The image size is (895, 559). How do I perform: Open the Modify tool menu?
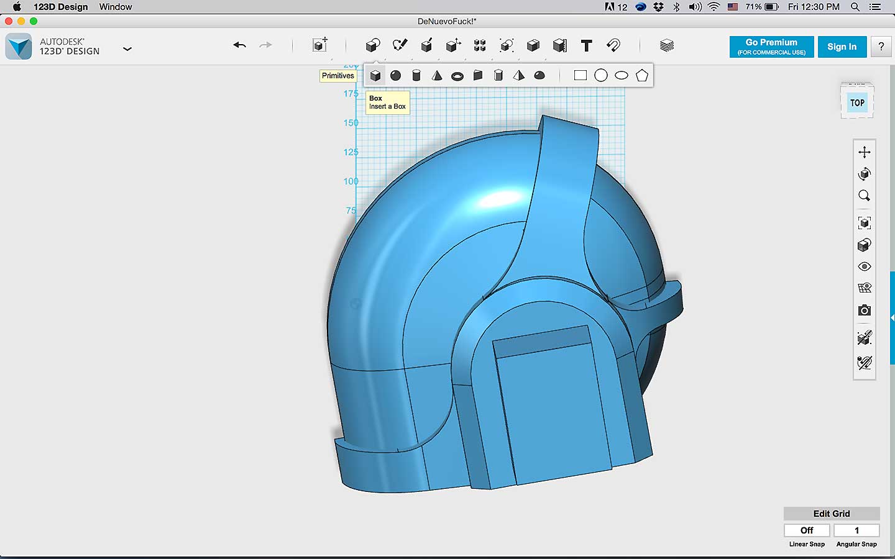tap(453, 45)
